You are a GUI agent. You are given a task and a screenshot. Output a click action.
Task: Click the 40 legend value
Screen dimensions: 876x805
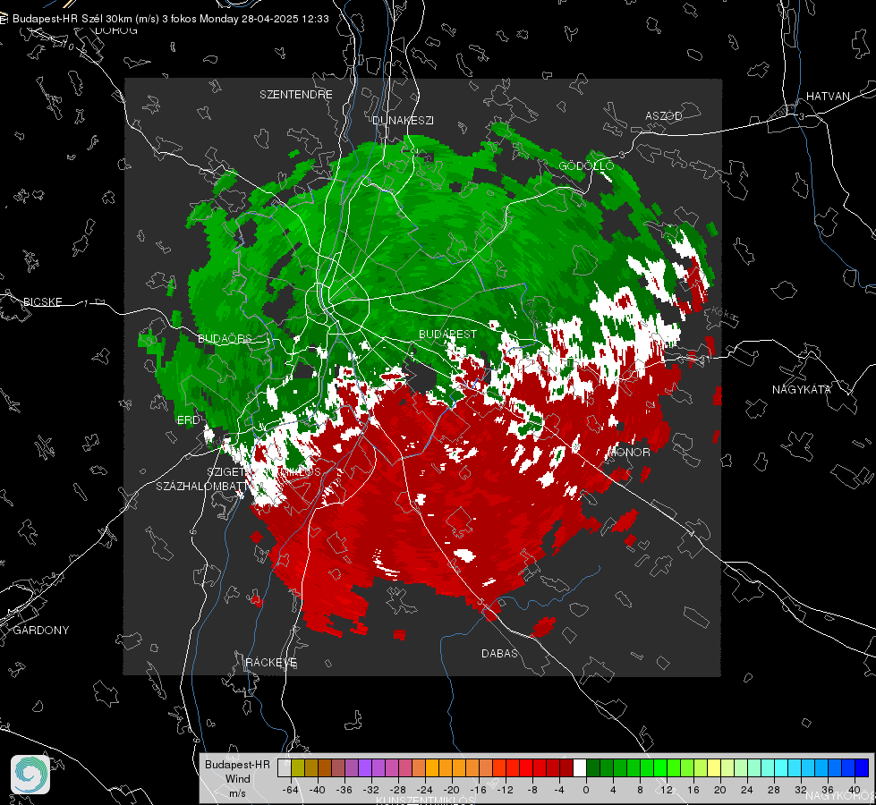coord(855,790)
